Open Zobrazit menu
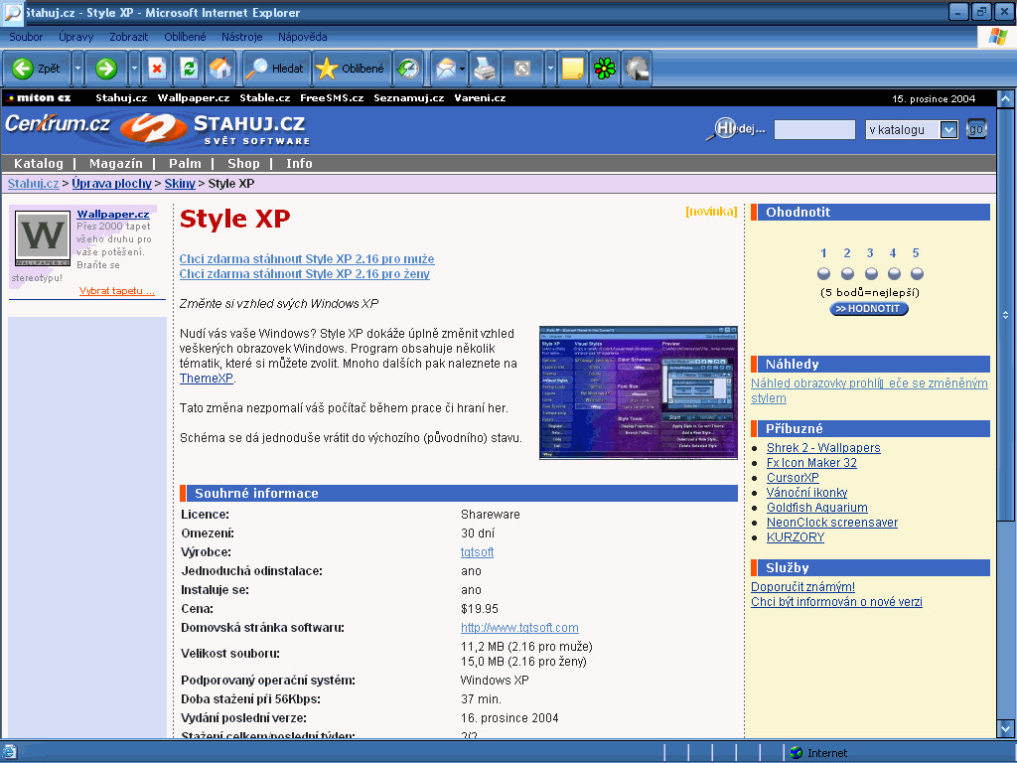 128,37
